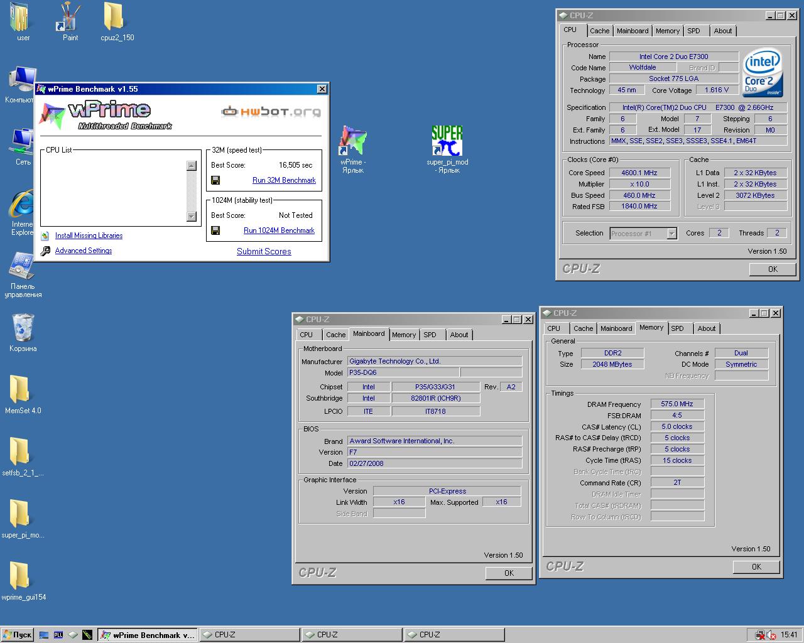Viewport: 804px width, 643px height.
Task: Select the Корзина recycle bin icon
Action: [x=23, y=328]
